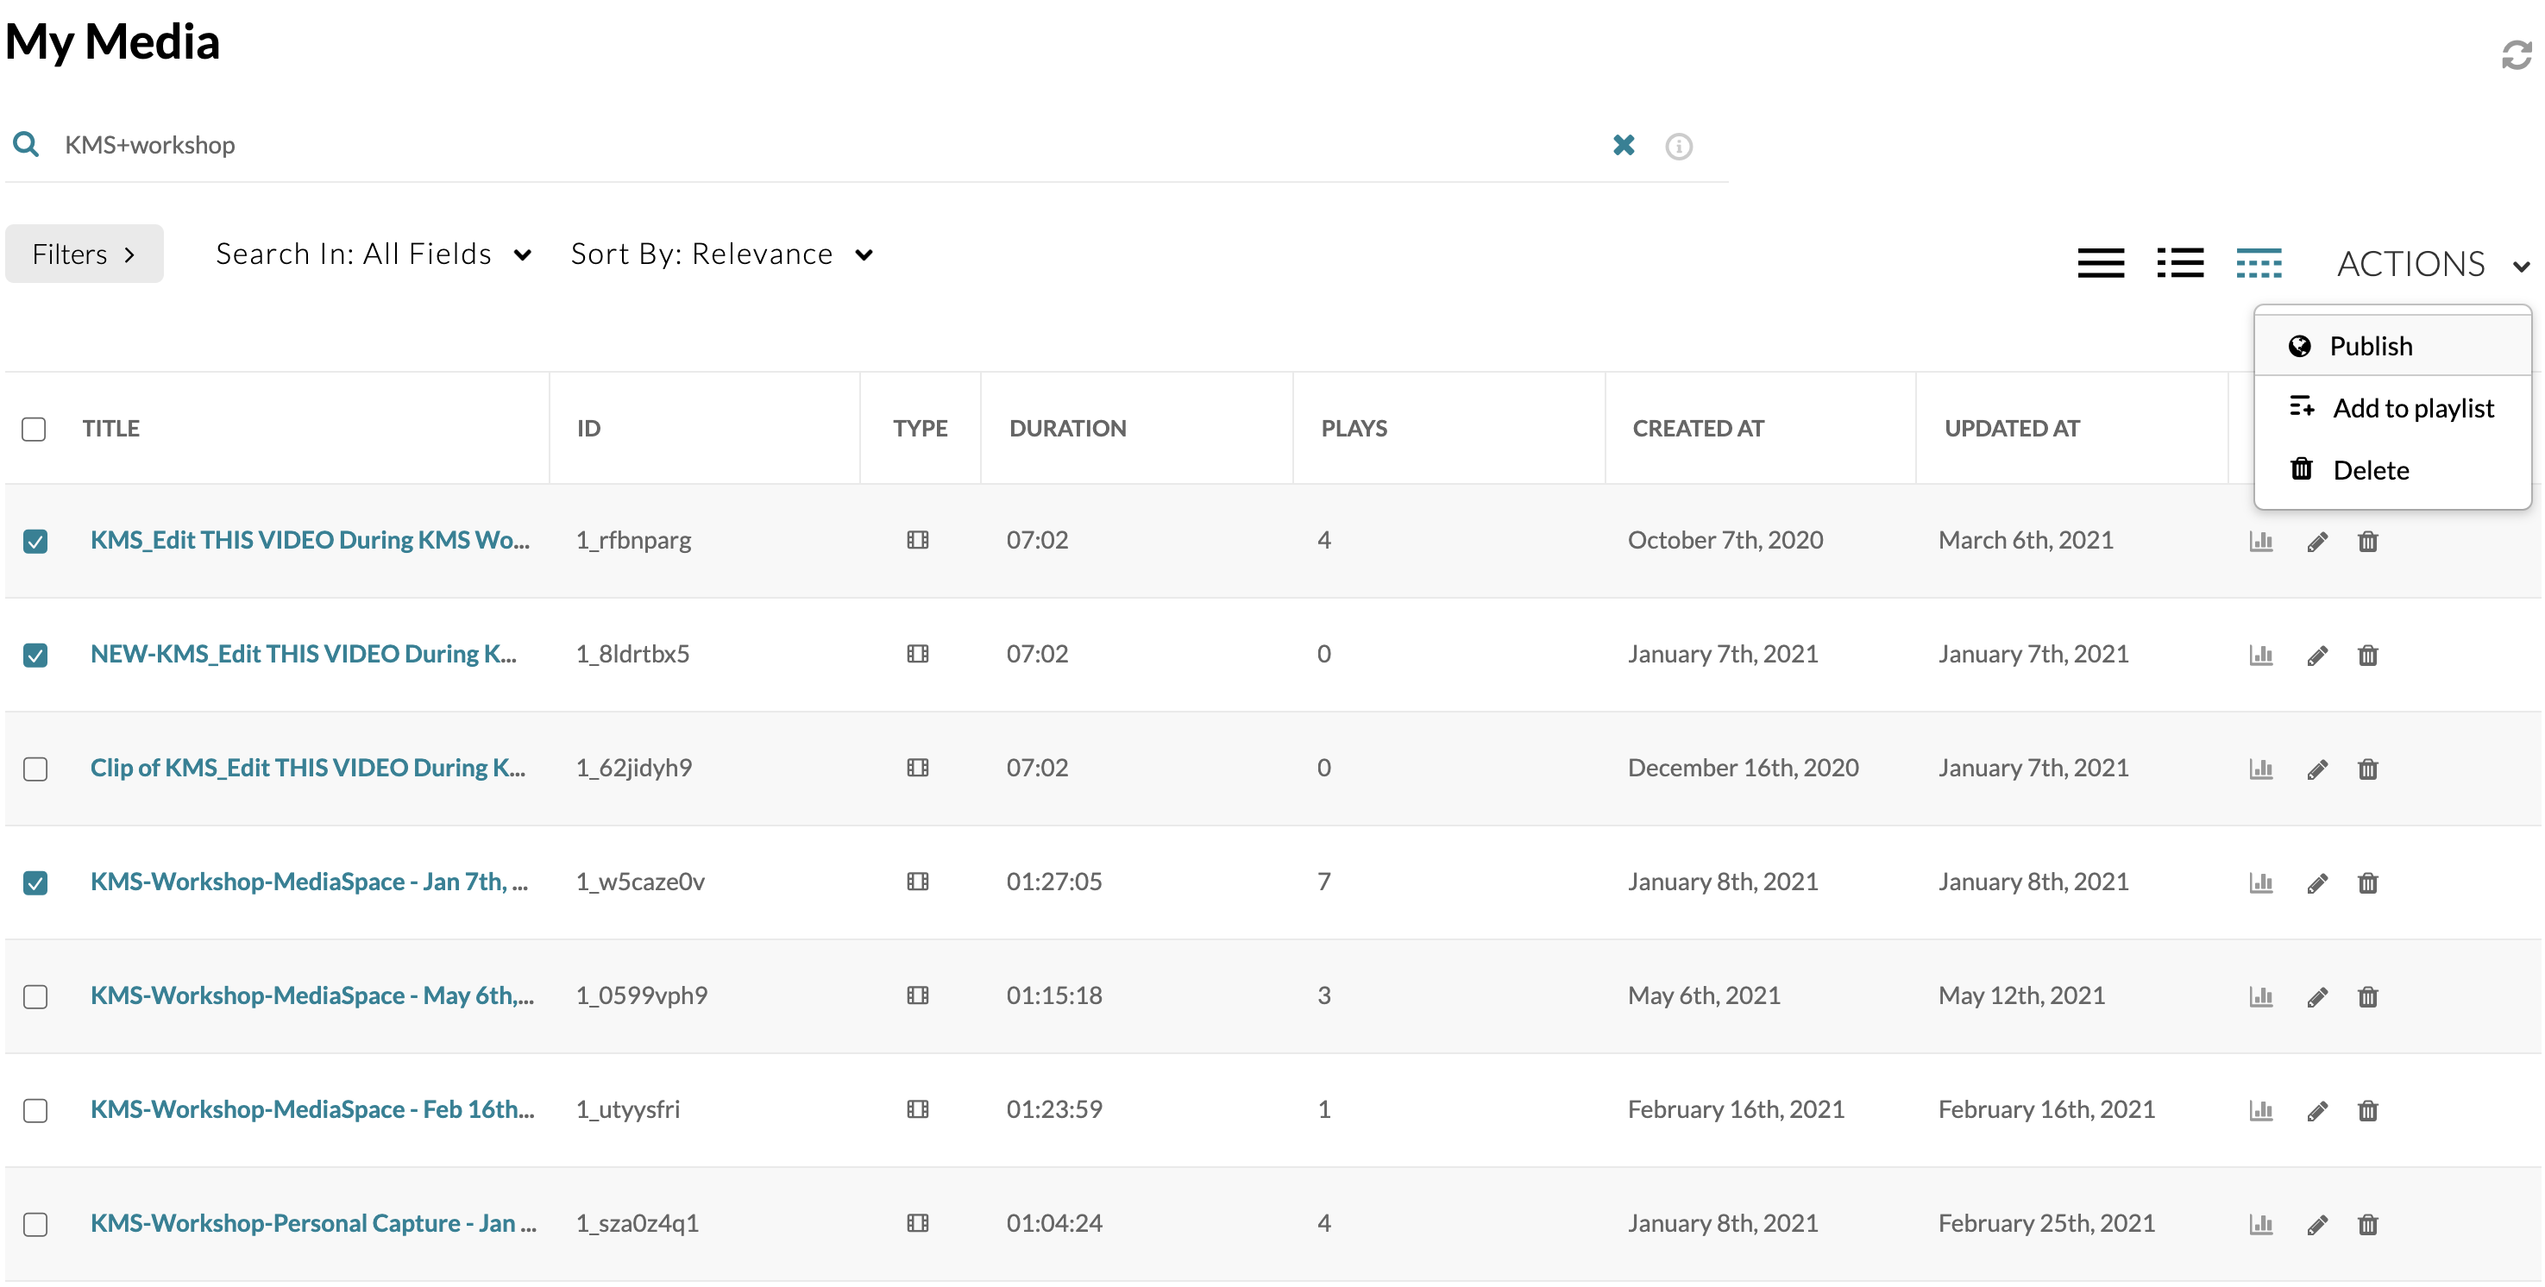The image size is (2545, 1287).
Task: Open analytics for the May 6th workshop
Action: point(2260,996)
